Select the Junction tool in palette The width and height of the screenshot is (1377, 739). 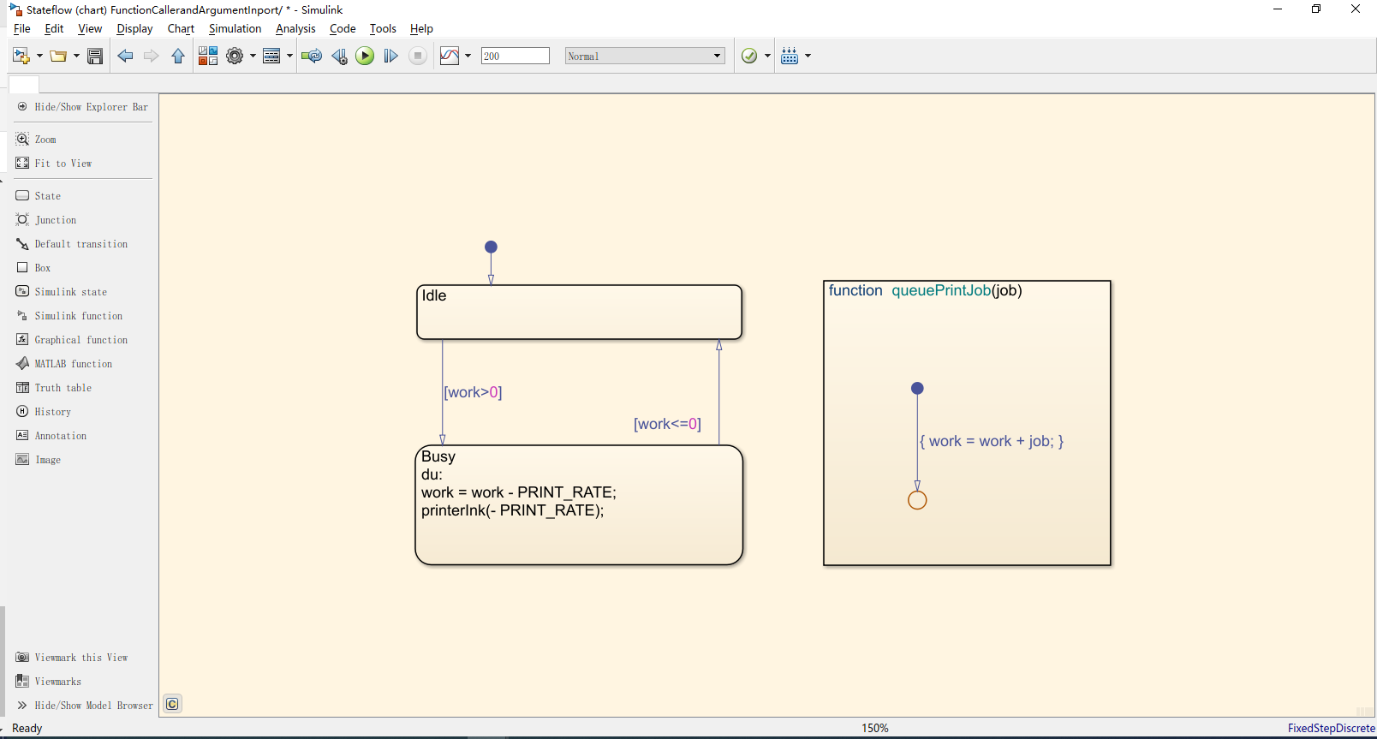click(x=55, y=220)
